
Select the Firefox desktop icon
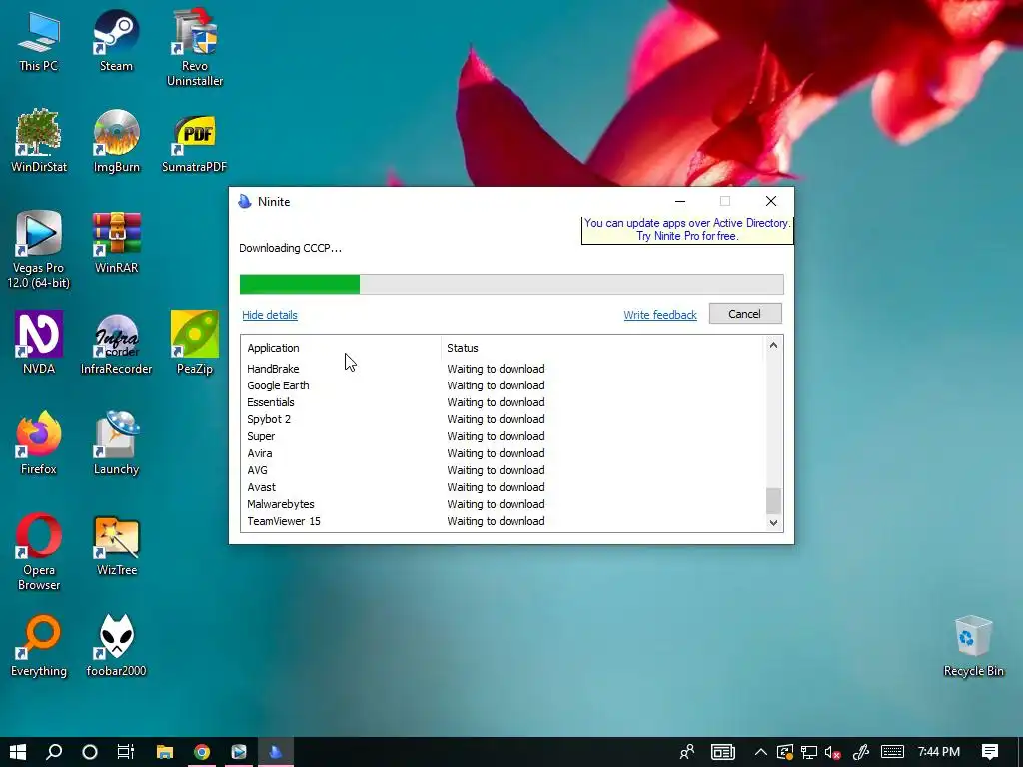point(39,443)
